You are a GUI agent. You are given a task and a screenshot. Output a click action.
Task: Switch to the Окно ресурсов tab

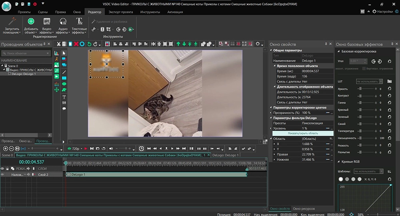(304, 208)
